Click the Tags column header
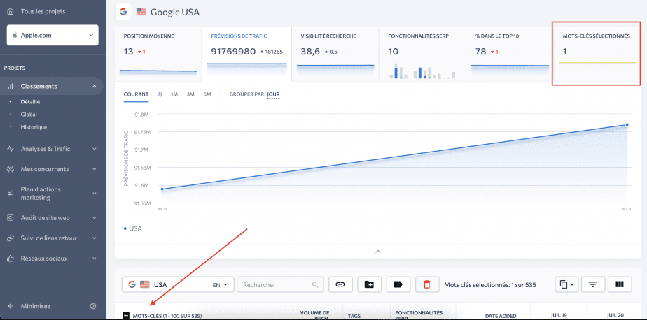This screenshot has width=647, height=320. pyautogui.click(x=354, y=316)
